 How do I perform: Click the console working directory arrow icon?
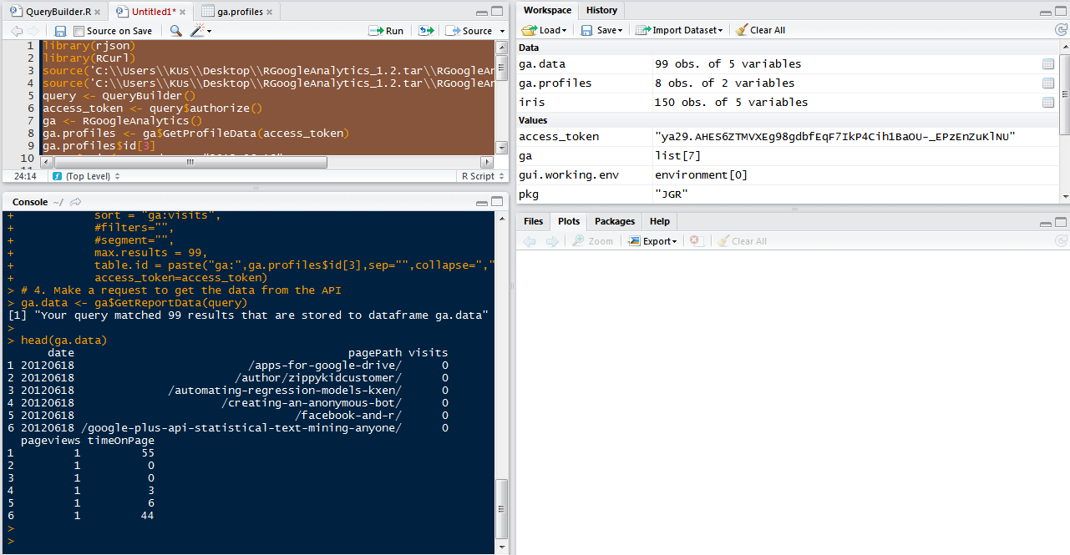(76, 202)
